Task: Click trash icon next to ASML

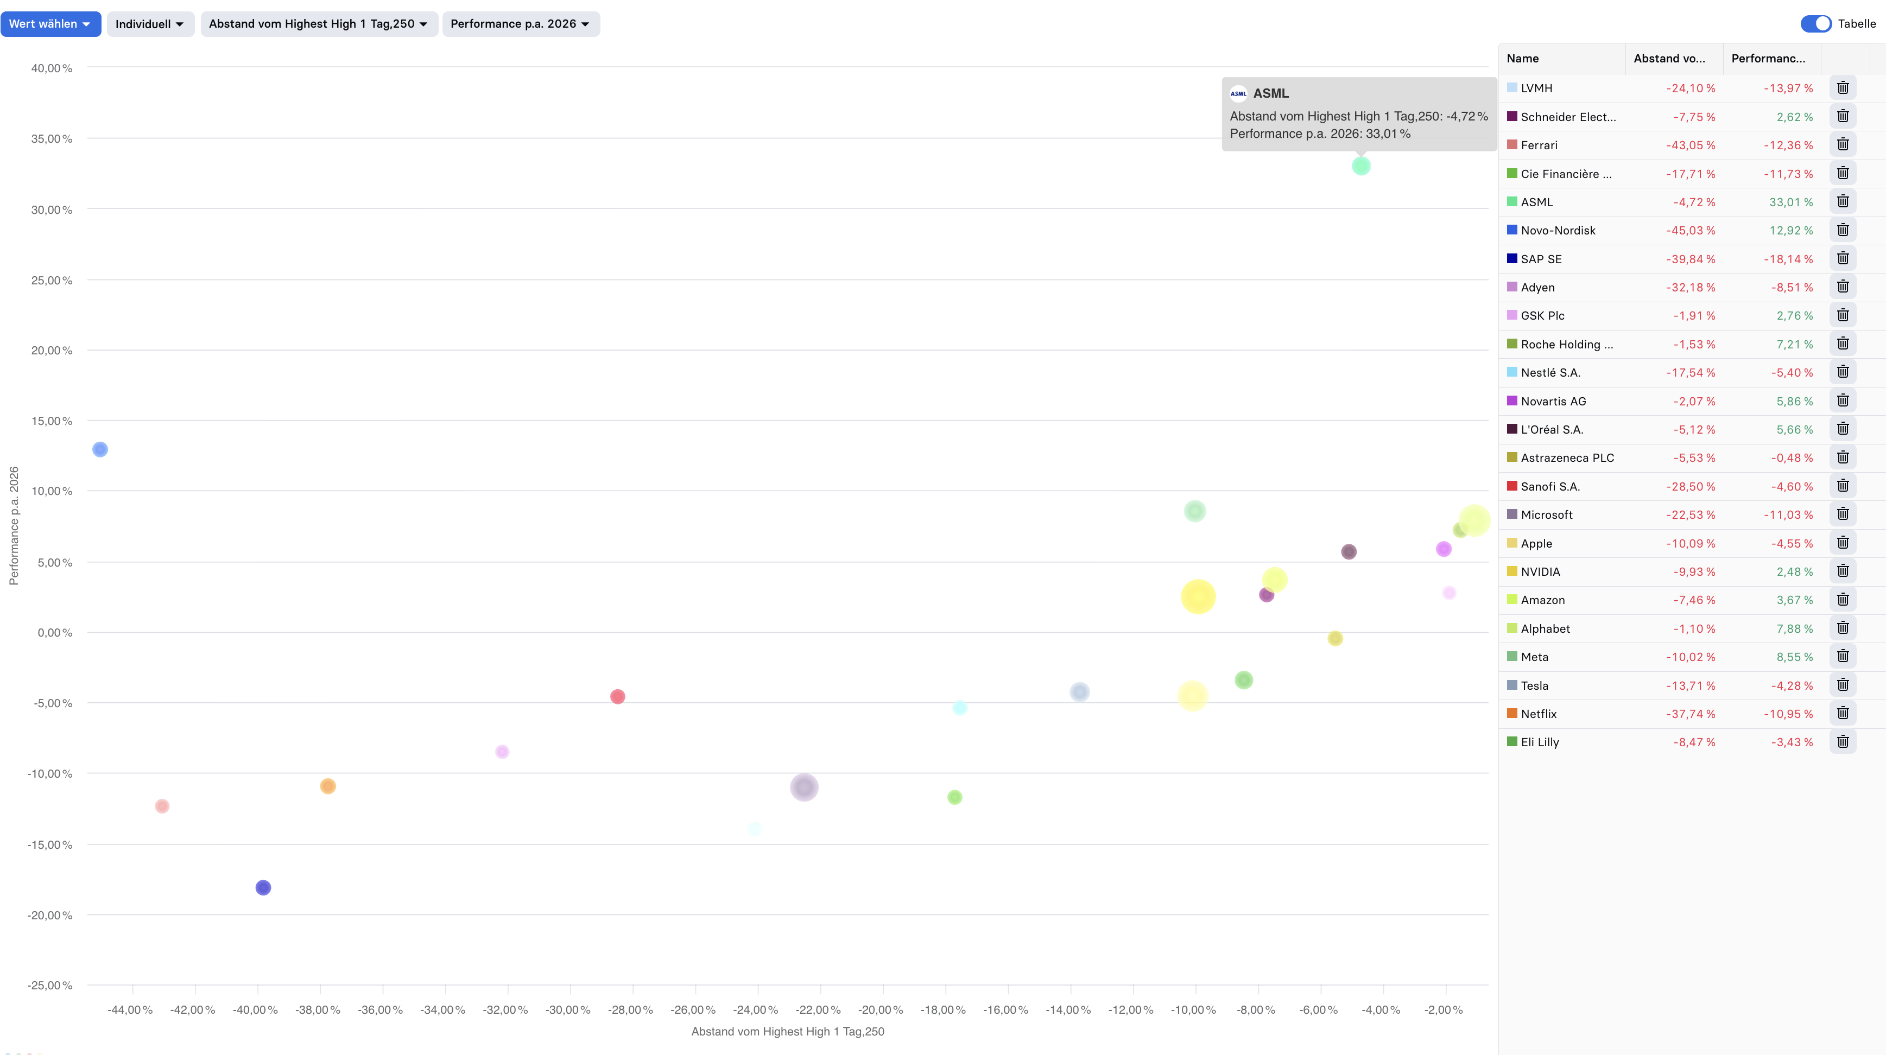Action: [1843, 201]
